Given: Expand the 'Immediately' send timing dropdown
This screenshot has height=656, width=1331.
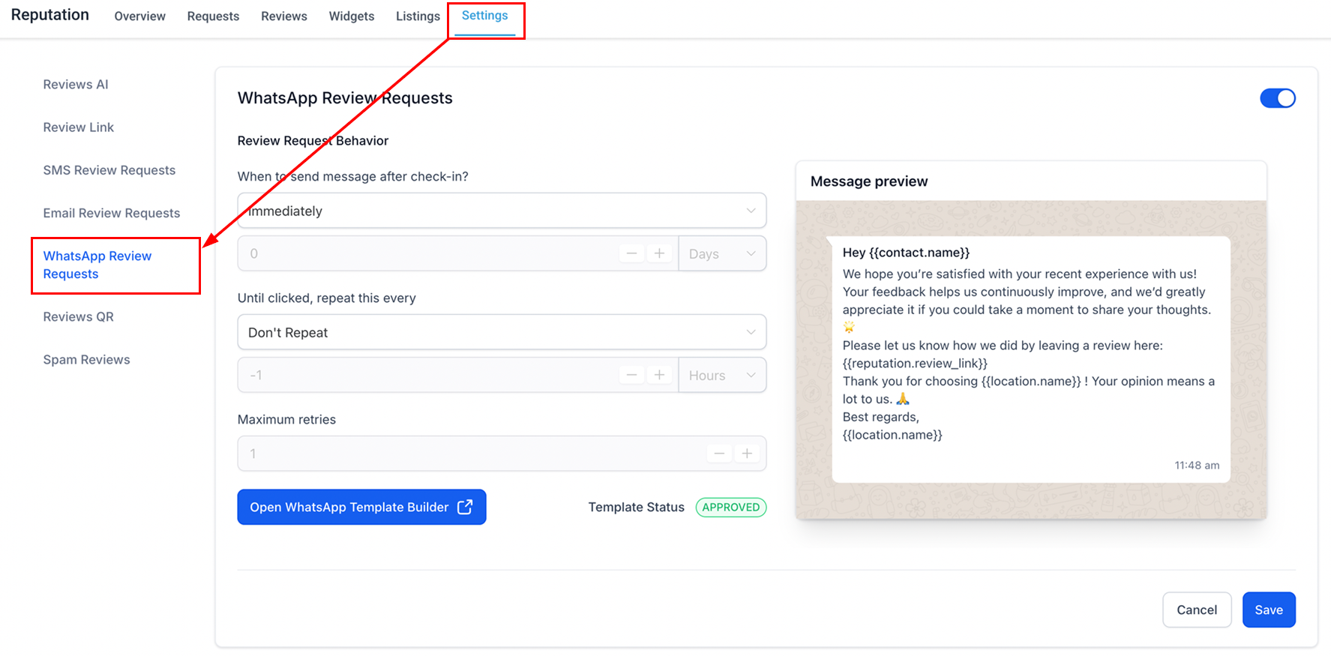Looking at the screenshot, I should point(501,211).
